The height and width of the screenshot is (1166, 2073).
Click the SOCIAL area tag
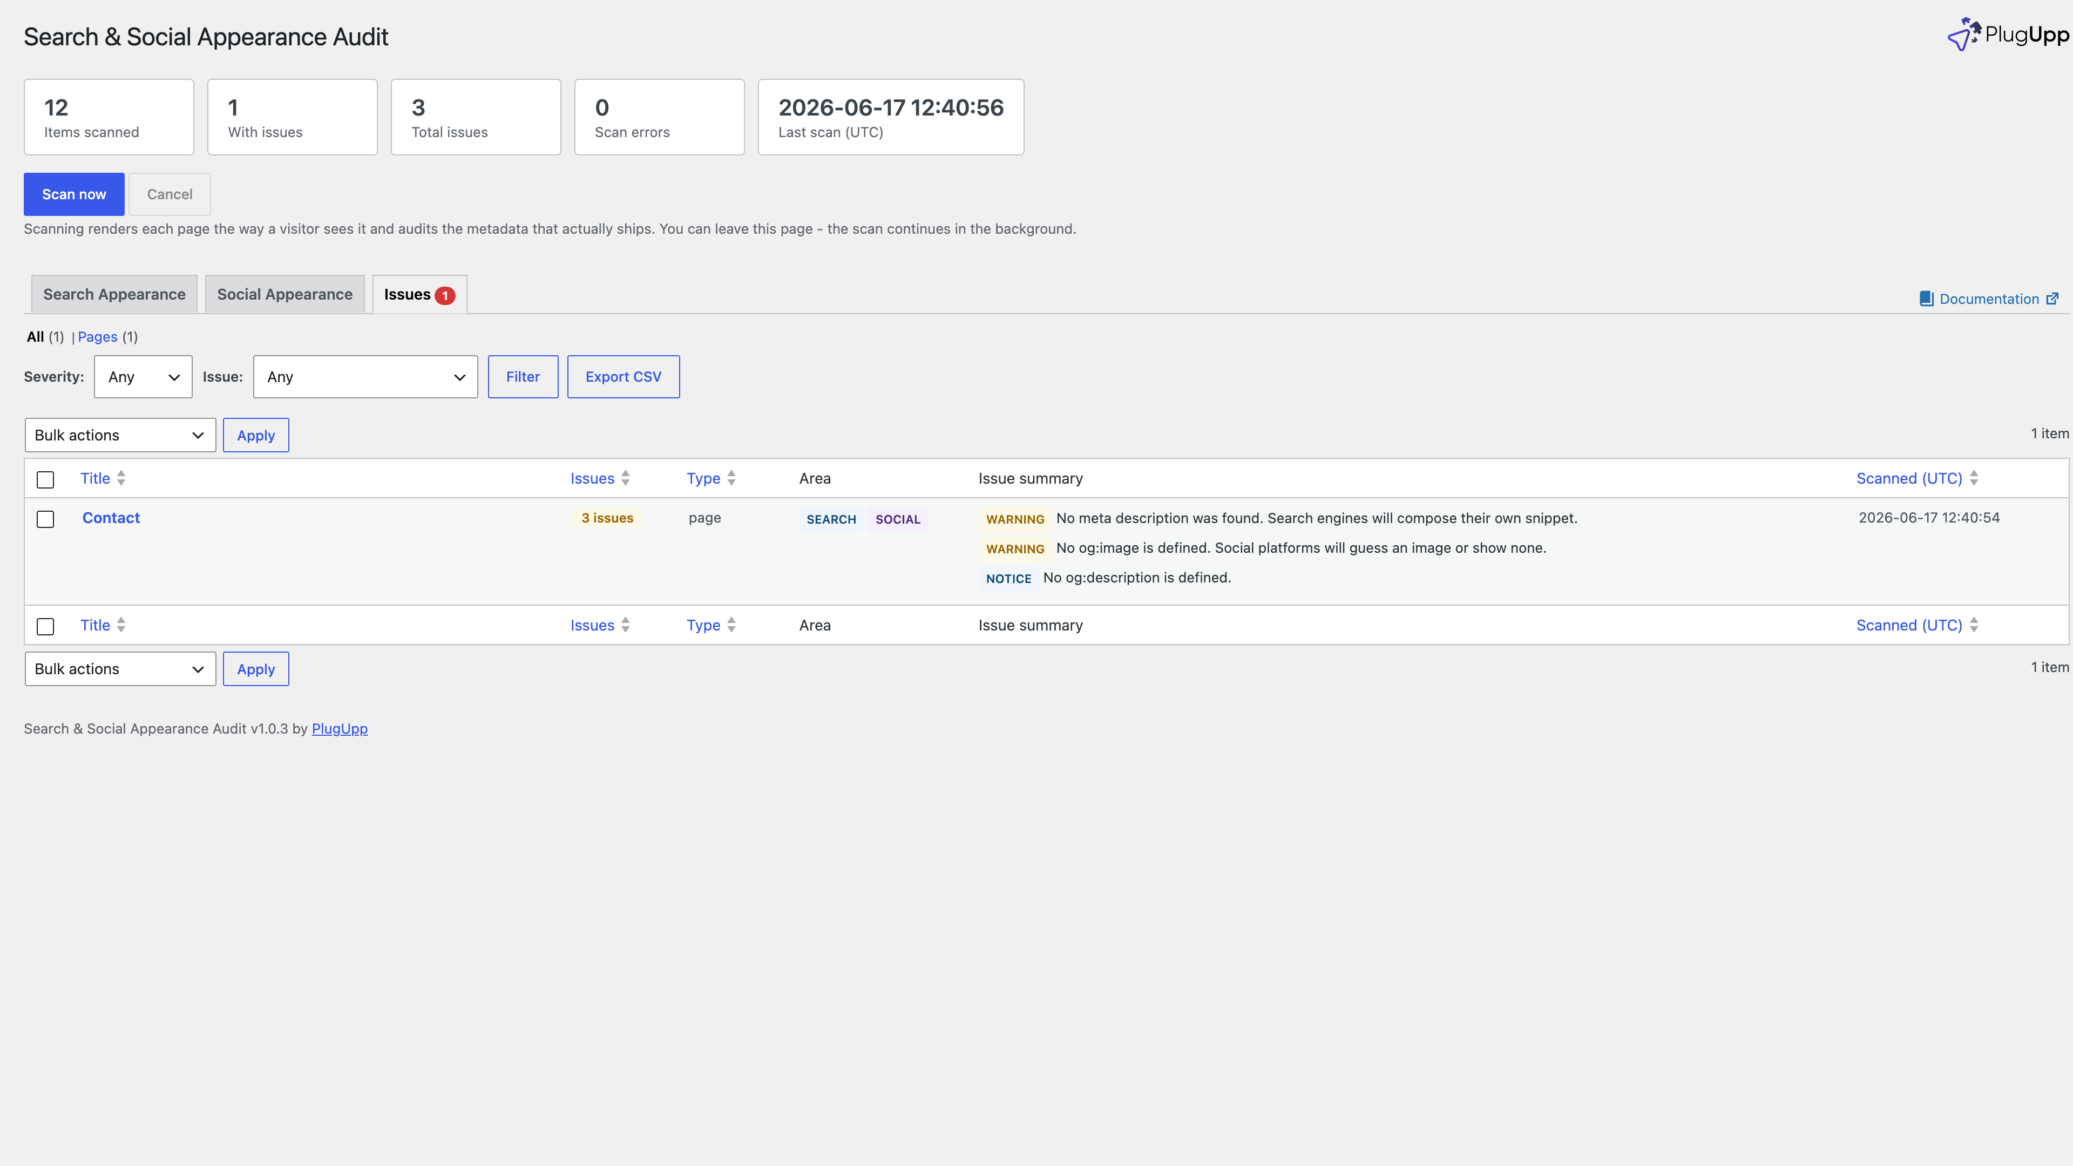coord(898,519)
